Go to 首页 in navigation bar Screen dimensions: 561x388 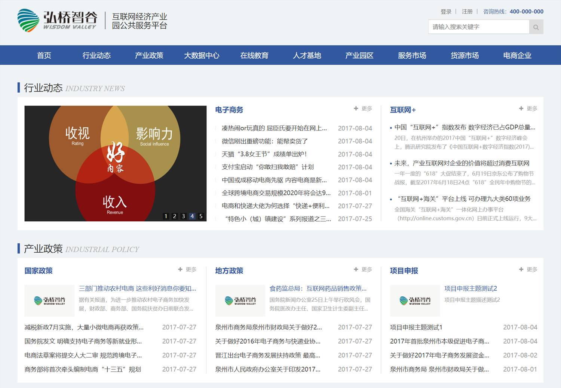[44, 55]
